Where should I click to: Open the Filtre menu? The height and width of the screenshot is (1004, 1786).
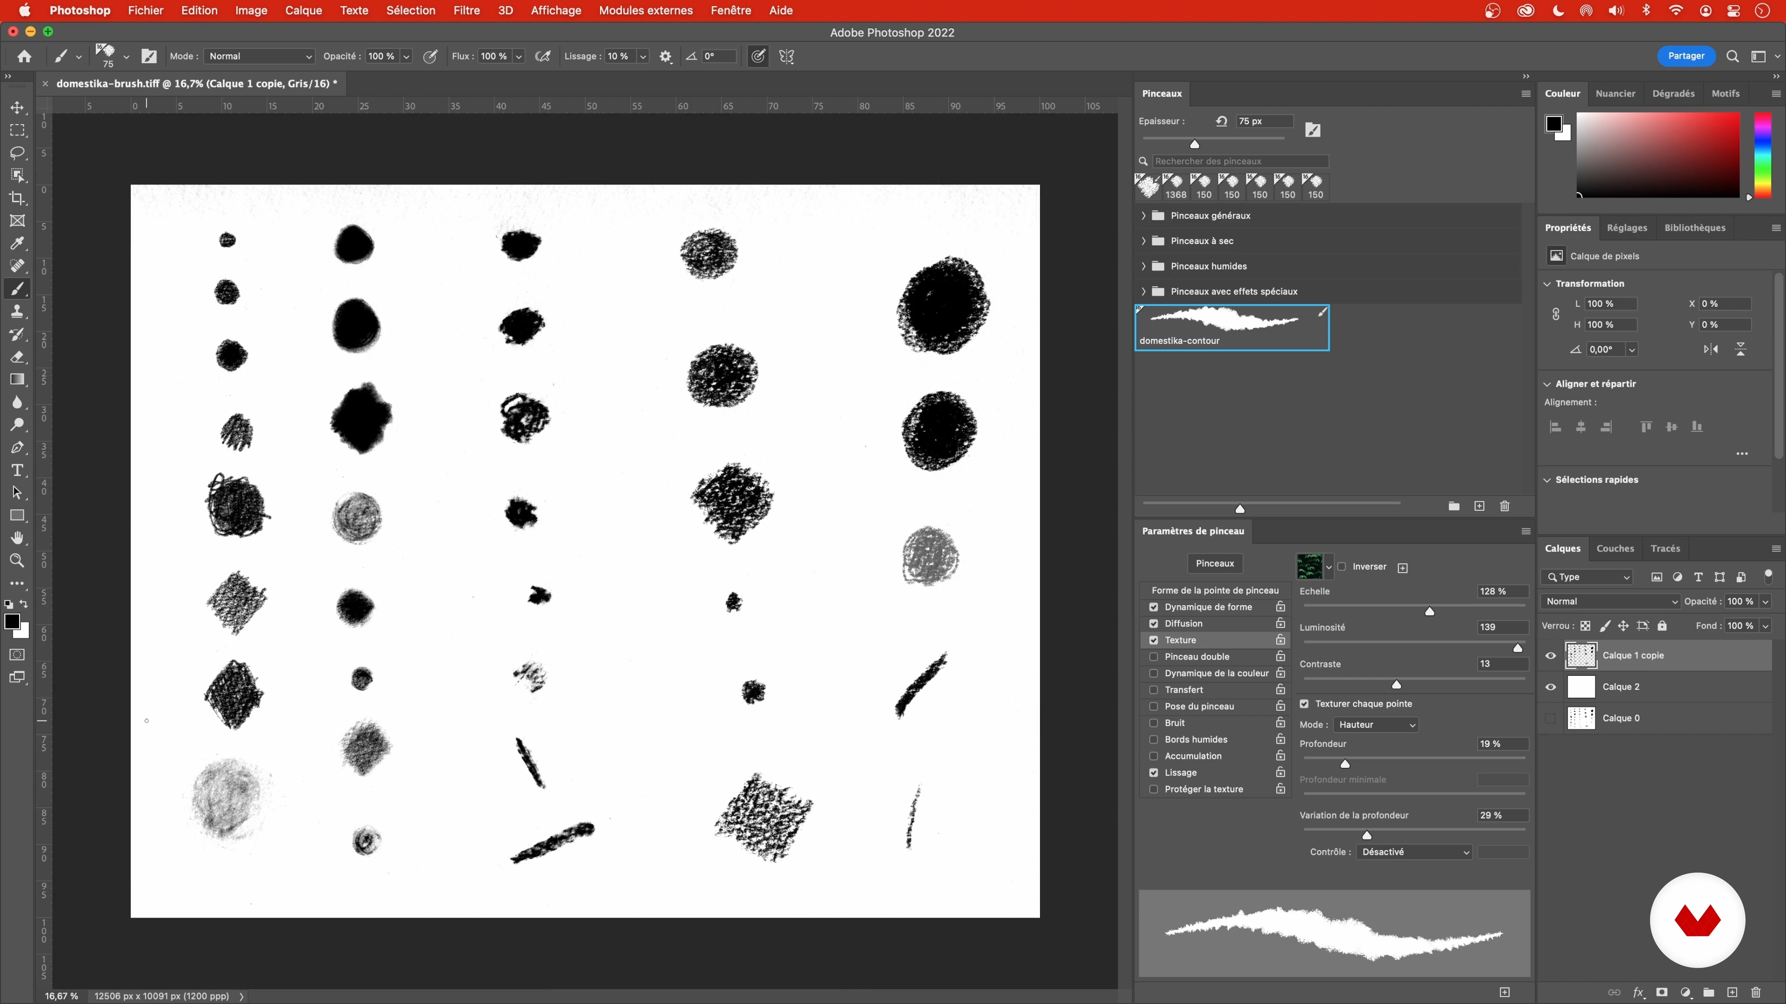(x=466, y=10)
